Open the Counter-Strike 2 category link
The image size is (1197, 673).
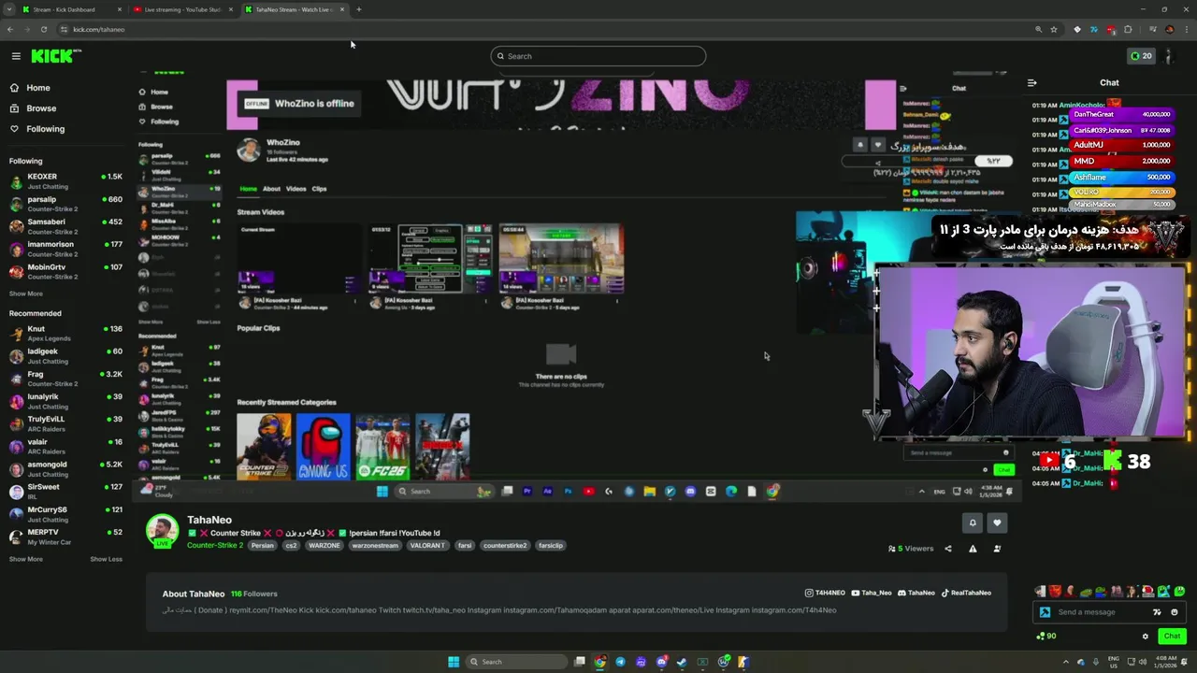pos(215,545)
